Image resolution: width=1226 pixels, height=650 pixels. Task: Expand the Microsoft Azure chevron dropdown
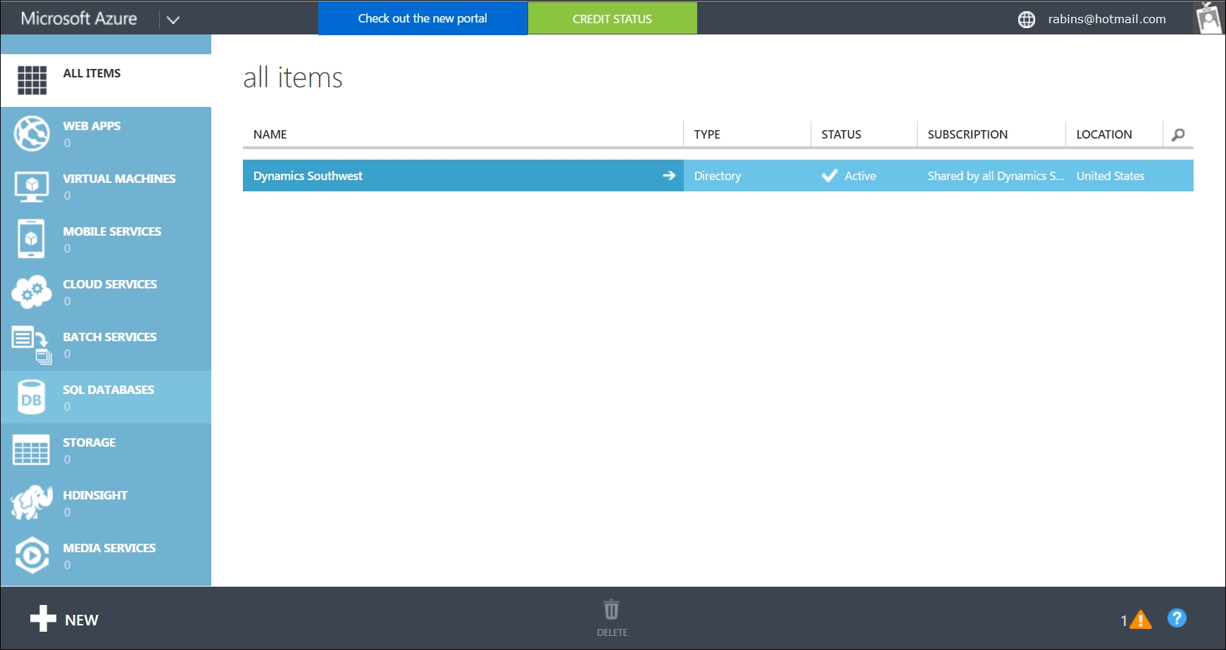tap(173, 20)
